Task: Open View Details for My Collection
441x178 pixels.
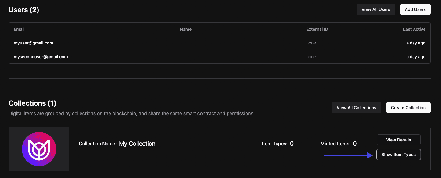Action: point(398,140)
